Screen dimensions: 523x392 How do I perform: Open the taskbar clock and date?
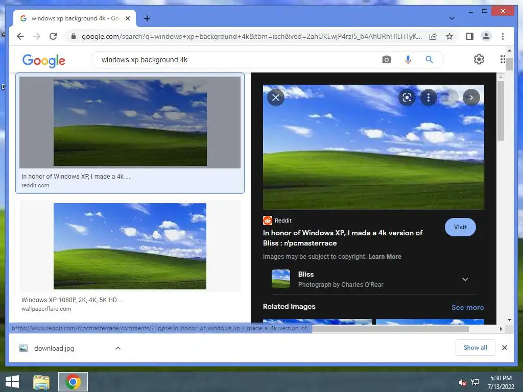(x=501, y=382)
